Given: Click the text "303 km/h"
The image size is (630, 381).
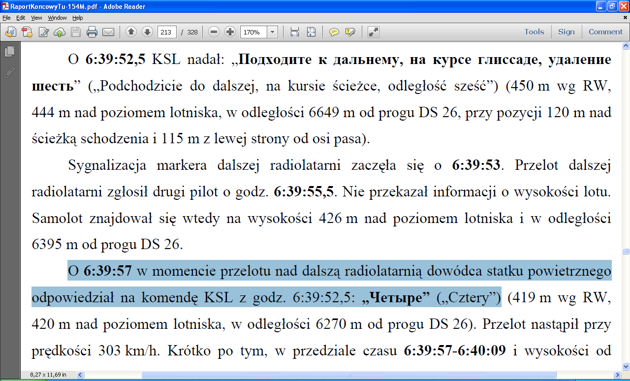Looking at the screenshot, I should click(x=128, y=351).
